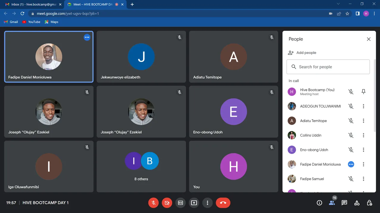Click muted mic icon on Jekwunwoye elizabeth tile
Screen dimensions: 380x213
[179, 37]
